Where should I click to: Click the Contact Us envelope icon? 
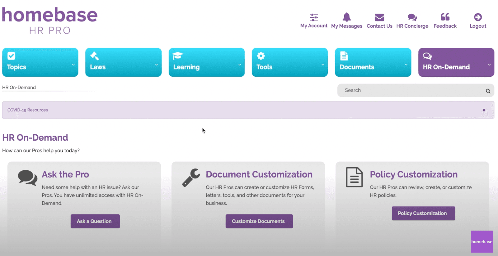coord(379,17)
